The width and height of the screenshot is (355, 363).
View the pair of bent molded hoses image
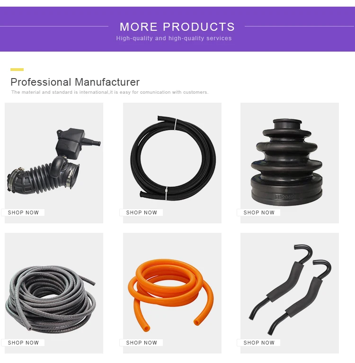[x=290, y=289]
